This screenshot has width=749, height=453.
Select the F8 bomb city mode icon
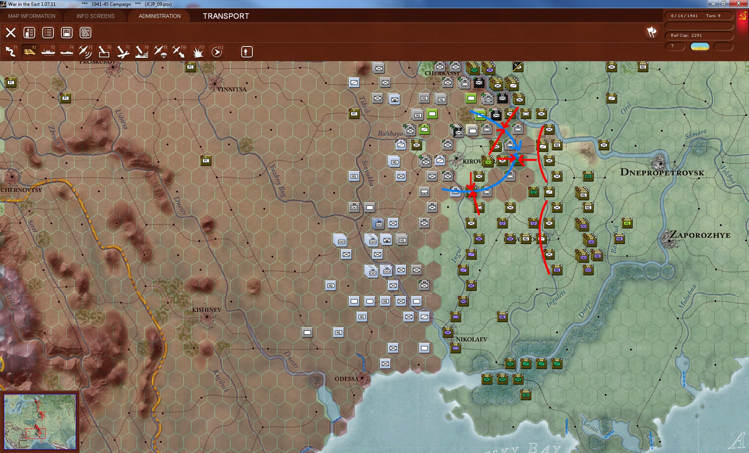[x=141, y=52]
